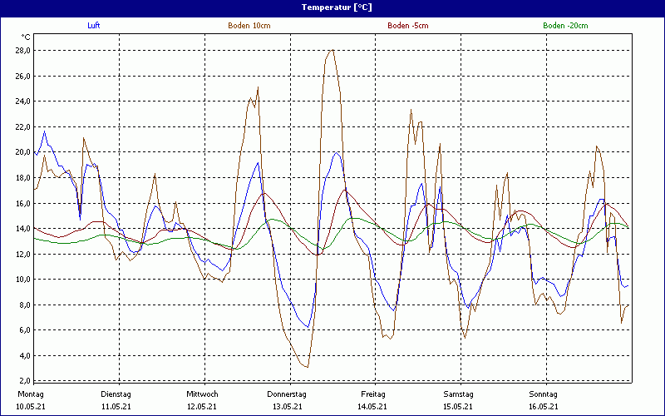The width and height of the screenshot is (665, 416).
Task: Click the "Freitag" day label
Action: (x=373, y=394)
